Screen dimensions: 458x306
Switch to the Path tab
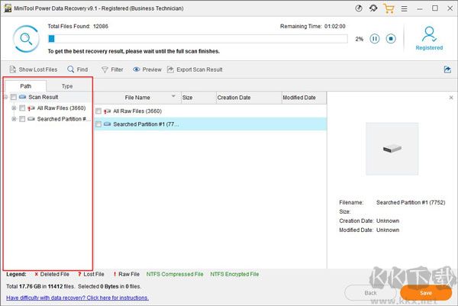(x=26, y=85)
